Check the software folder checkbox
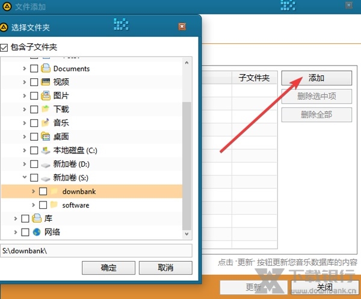 point(43,205)
